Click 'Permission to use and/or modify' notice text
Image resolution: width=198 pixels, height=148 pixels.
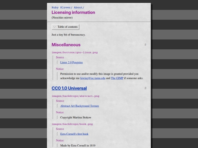102,76
